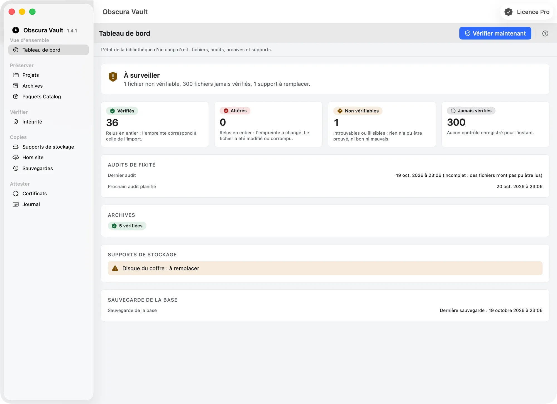Click the Journal list icon
557x404 pixels.
point(16,204)
